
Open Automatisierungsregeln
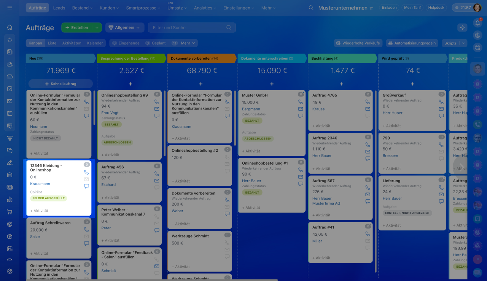[412, 43]
